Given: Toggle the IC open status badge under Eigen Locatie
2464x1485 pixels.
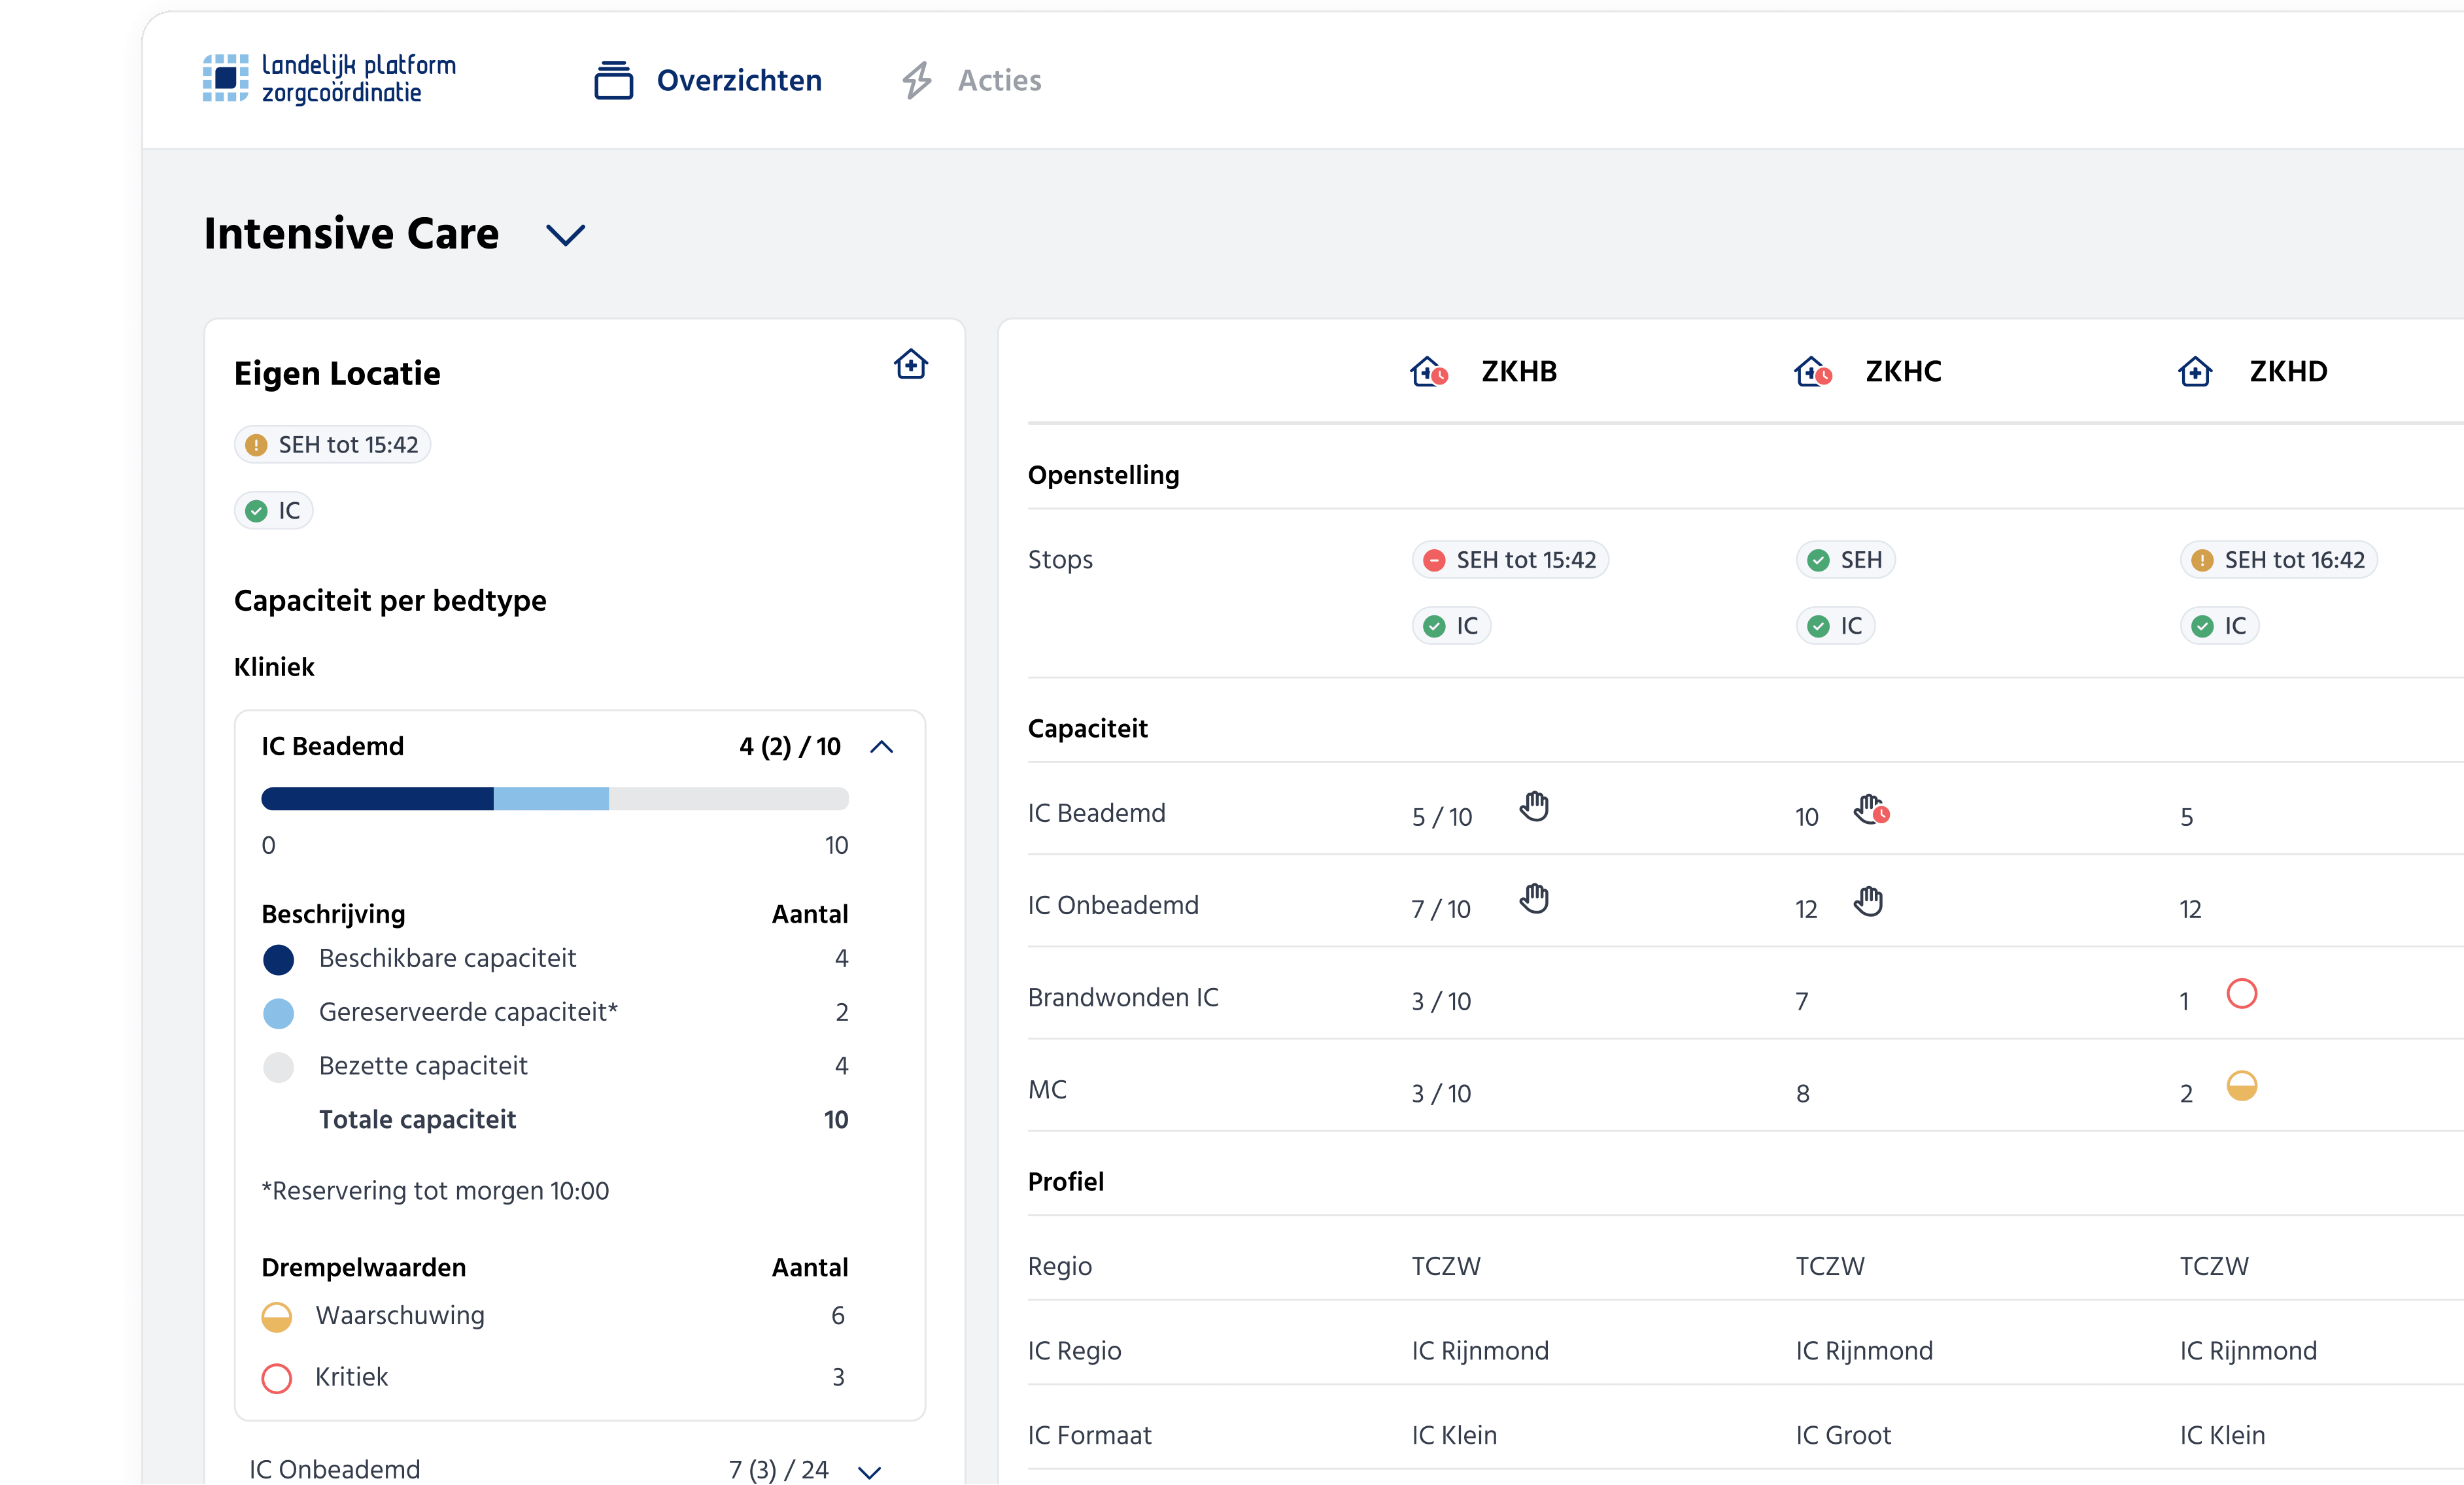Looking at the screenshot, I should click(x=273, y=510).
